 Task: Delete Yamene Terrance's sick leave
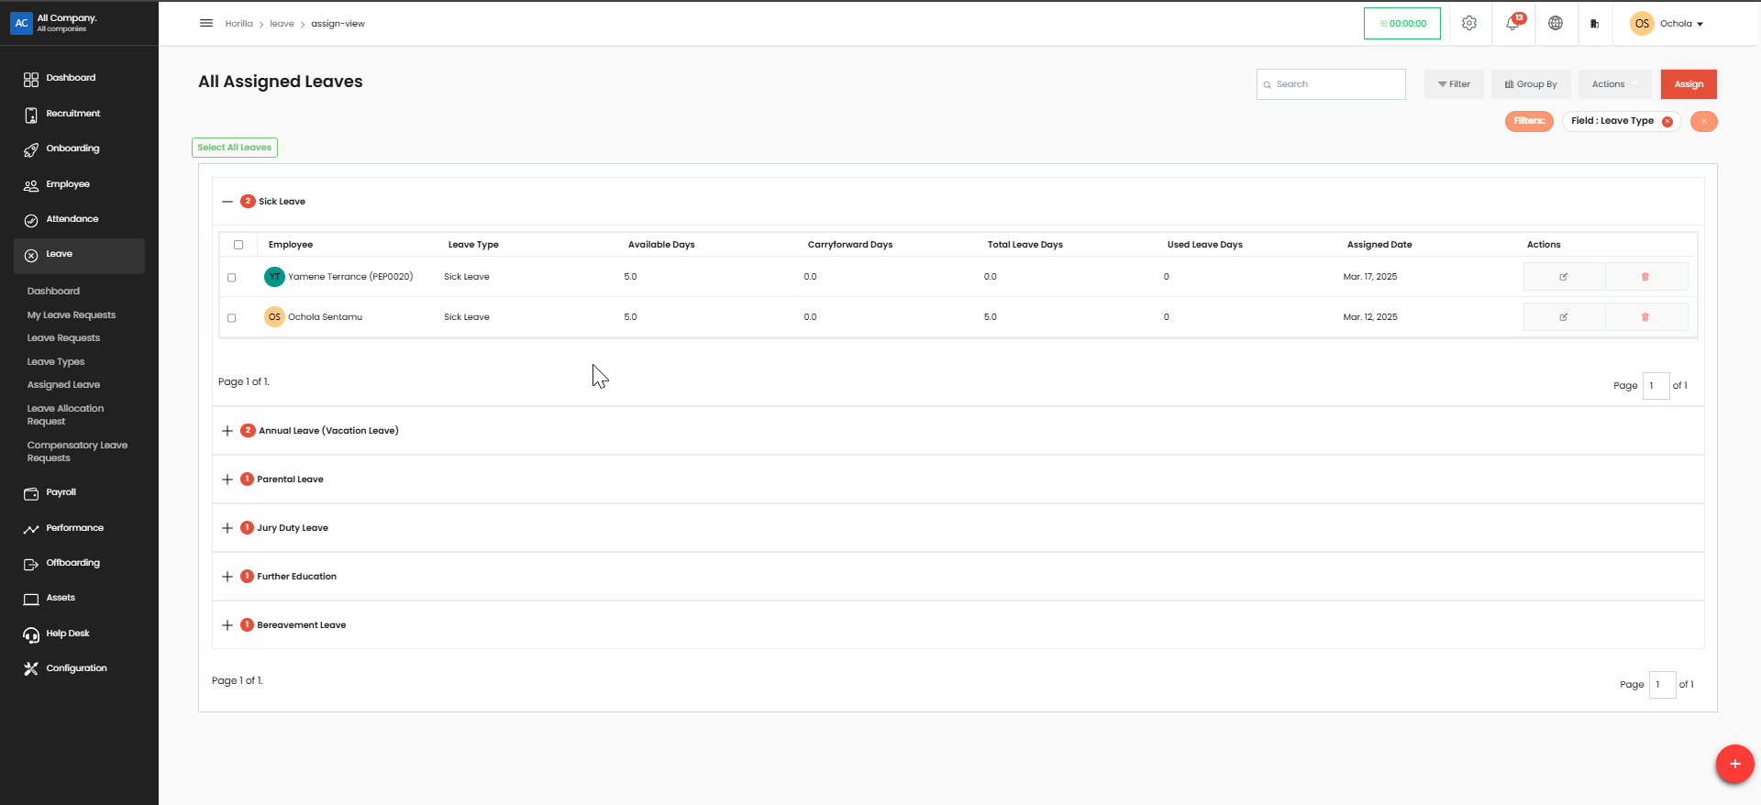tap(1645, 277)
